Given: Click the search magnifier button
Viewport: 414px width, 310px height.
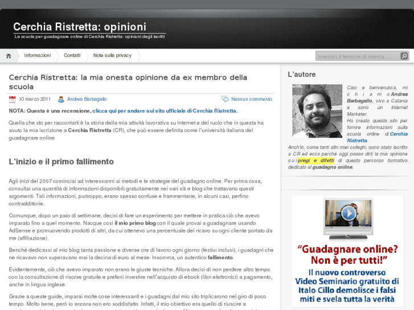Looking at the screenshot, I should click(404, 56).
